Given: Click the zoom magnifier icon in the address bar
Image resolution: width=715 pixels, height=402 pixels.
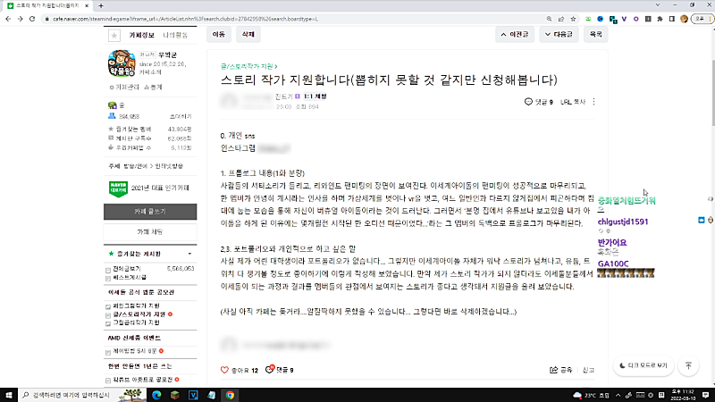Looking at the screenshot, I should click(549, 19).
